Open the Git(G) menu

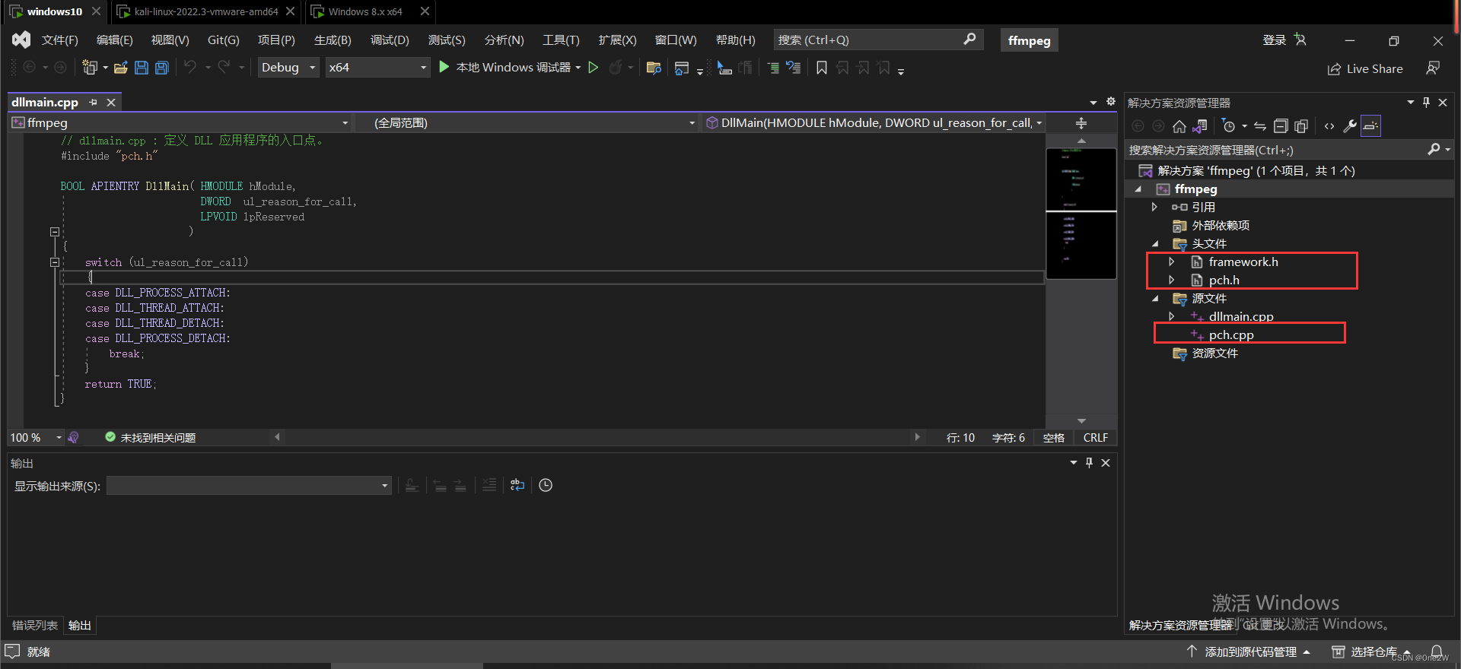point(223,40)
